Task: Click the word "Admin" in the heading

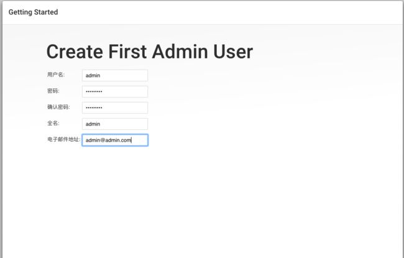Action: tap(180, 52)
